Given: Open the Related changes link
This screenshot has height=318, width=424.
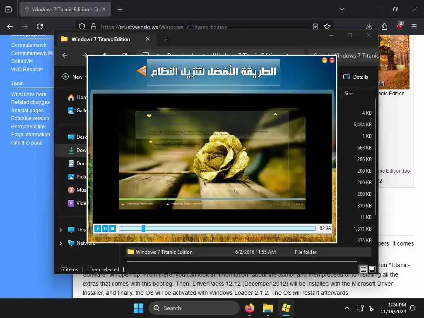Looking at the screenshot, I should tap(31, 102).
